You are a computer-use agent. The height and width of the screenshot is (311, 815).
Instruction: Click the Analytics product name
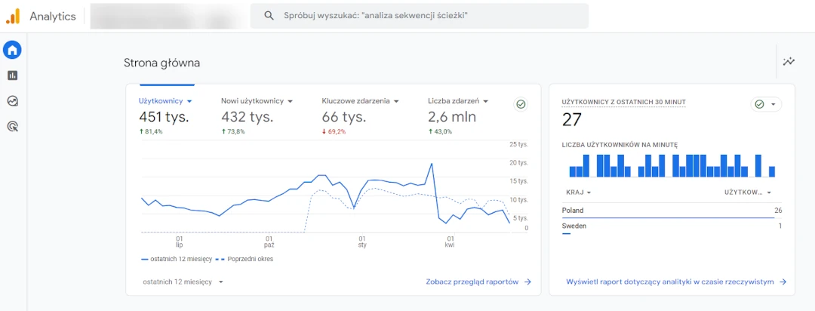53,16
